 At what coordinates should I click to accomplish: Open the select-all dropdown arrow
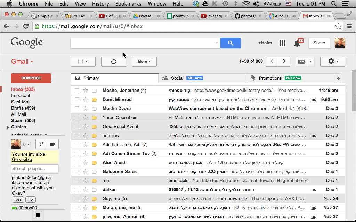(x=87, y=62)
